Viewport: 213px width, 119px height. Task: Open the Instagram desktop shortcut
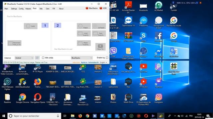pyautogui.click(x=158, y=99)
